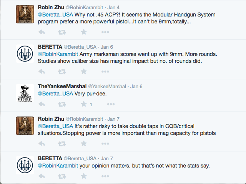Retweet Beretta's Jan 7 stats reply
This screenshot has width=246, height=184.
[62, 176]
